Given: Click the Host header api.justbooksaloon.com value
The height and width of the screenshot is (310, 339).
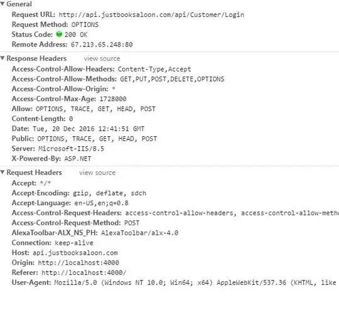Looking at the screenshot, I should [x=75, y=253].
